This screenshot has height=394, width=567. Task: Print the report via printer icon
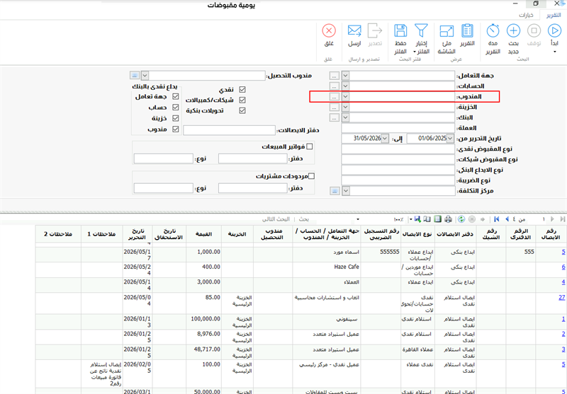click(448, 219)
